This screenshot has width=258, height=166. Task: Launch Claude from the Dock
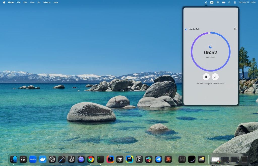point(168,159)
